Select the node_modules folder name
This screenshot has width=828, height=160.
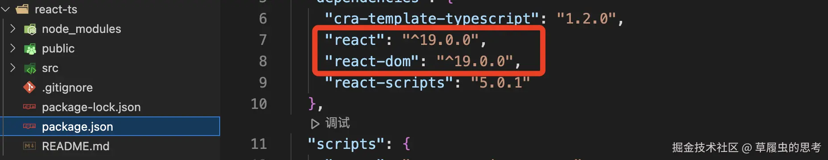82,29
